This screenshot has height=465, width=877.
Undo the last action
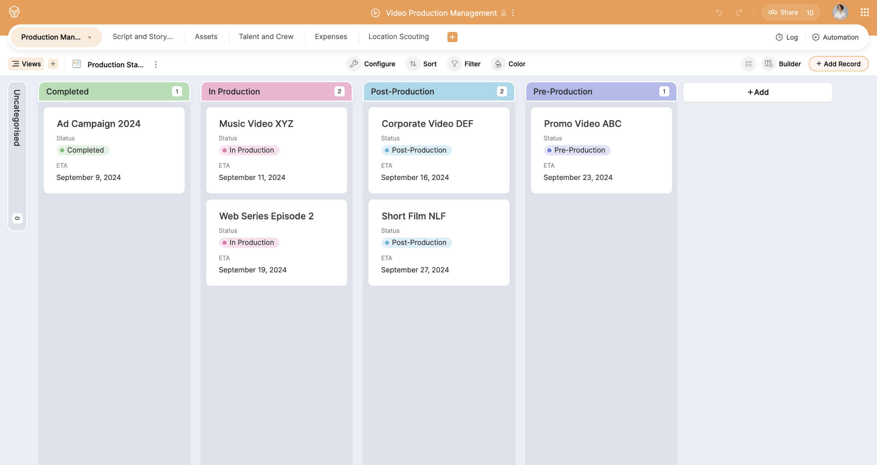[719, 12]
